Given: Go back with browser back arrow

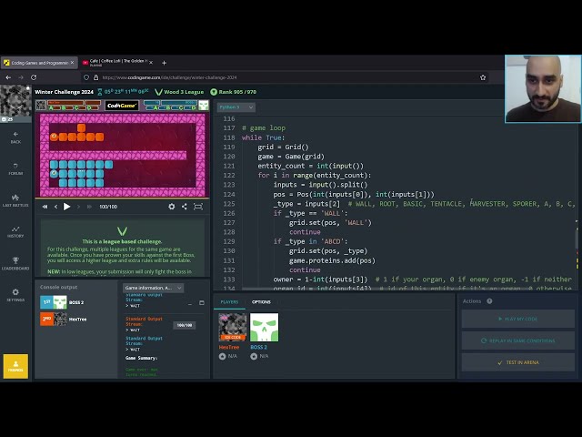Looking at the screenshot, I should [x=8, y=77].
